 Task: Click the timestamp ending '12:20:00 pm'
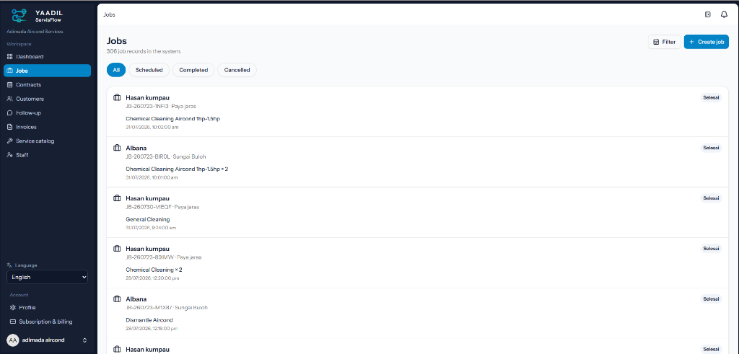click(152, 278)
